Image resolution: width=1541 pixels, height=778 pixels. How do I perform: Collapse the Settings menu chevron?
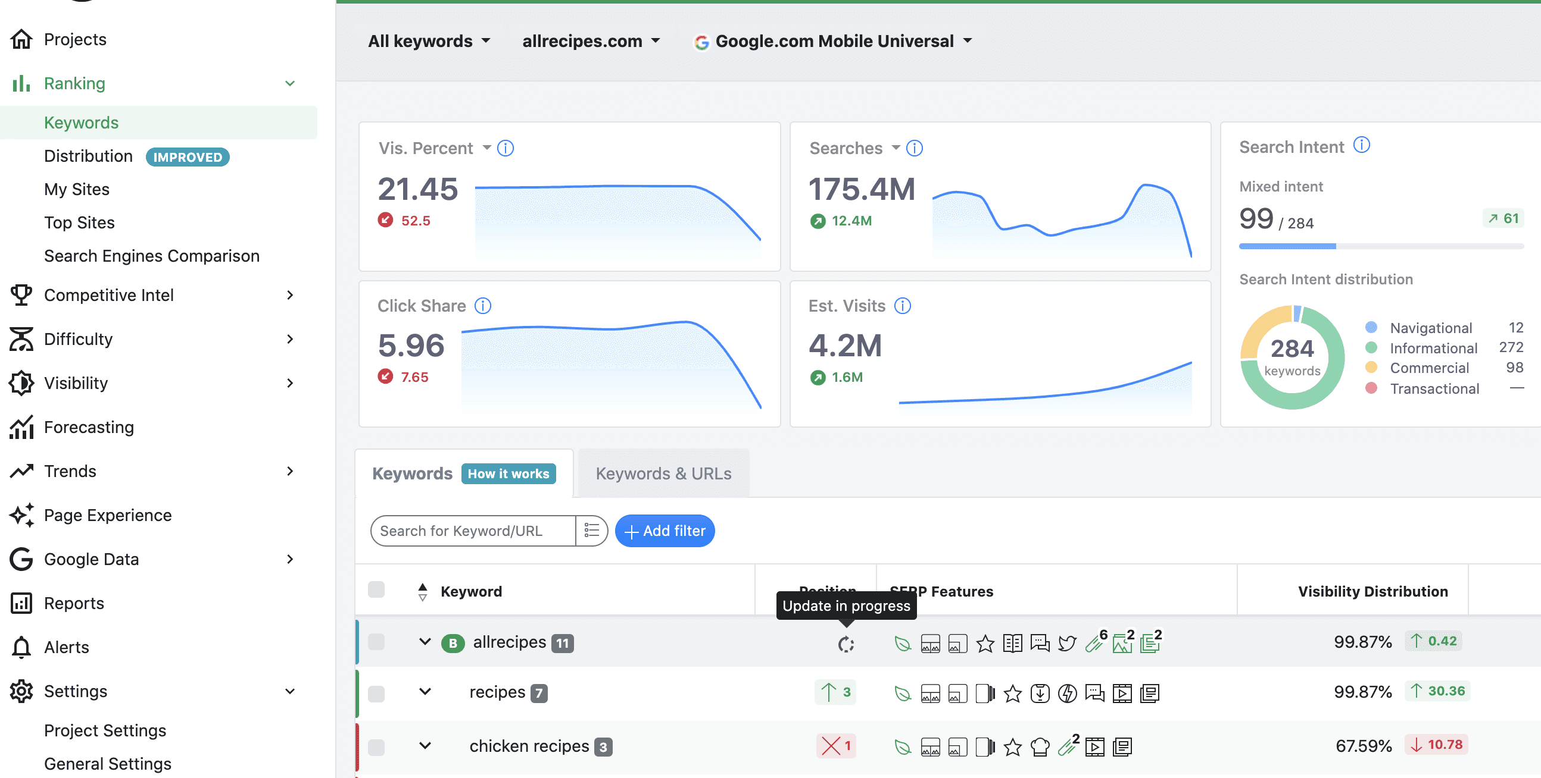click(x=290, y=691)
